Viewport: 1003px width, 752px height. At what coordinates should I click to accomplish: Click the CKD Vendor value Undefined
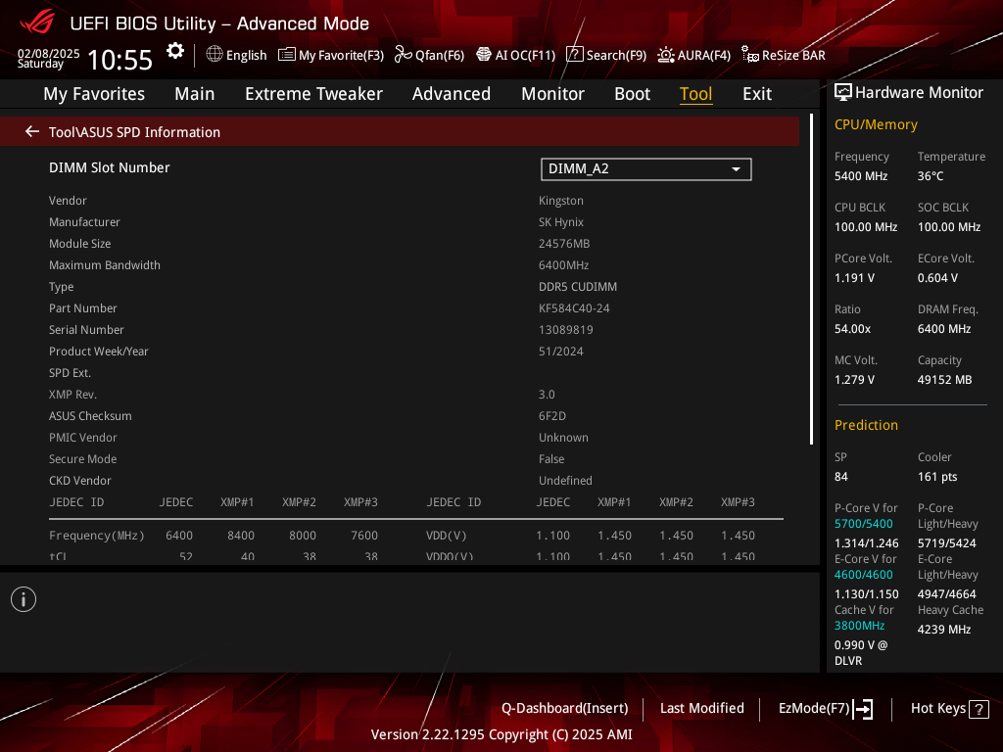(565, 480)
